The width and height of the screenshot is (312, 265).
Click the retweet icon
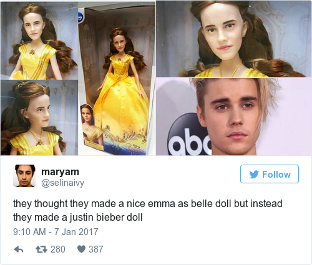click(x=41, y=249)
